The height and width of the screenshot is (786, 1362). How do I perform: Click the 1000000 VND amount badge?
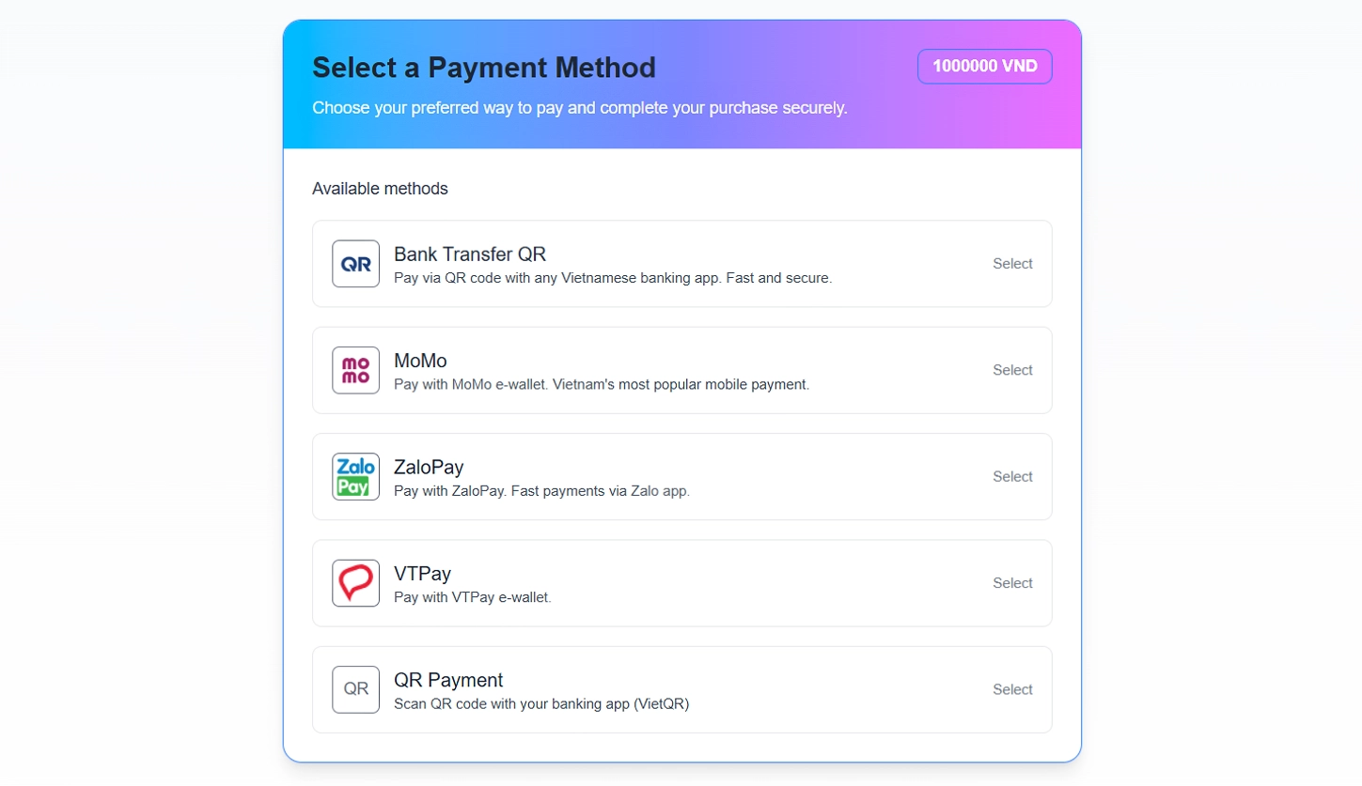(x=984, y=67)
